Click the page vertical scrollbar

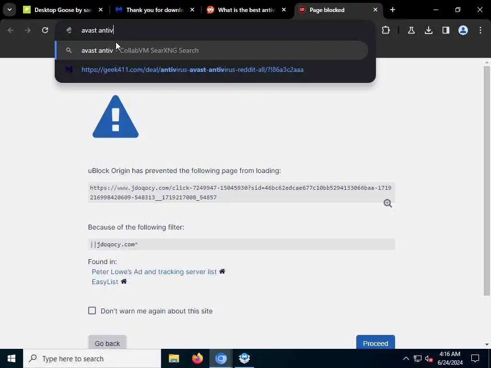point(487,180)
